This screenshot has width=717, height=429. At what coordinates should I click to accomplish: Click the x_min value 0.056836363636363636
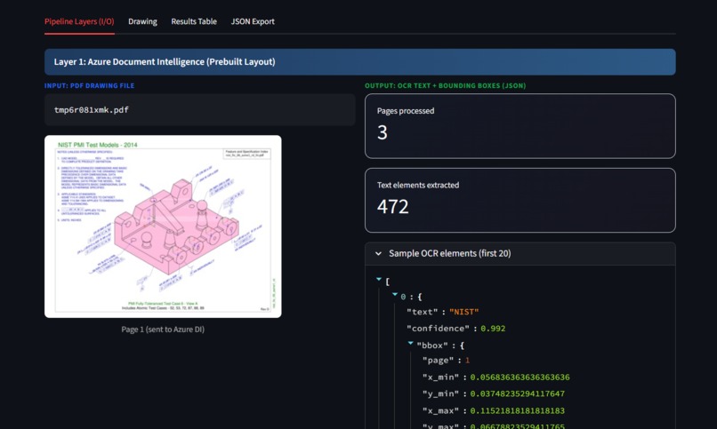tap(520, 377)
